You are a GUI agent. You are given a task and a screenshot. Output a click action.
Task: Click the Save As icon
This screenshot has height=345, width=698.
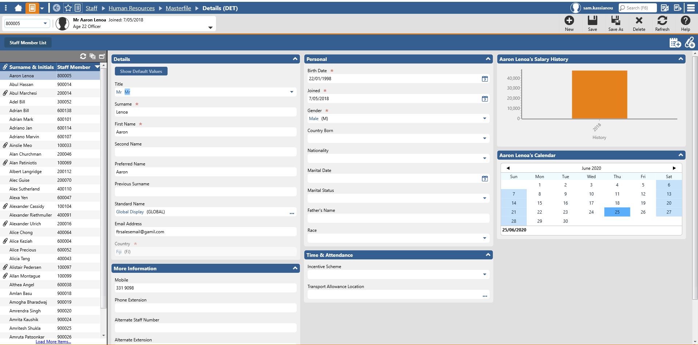(615, 21)
